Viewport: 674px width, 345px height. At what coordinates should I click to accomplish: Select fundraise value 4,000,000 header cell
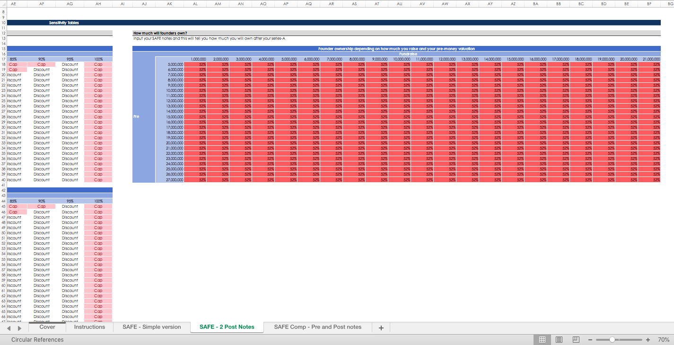click(263, 59)
